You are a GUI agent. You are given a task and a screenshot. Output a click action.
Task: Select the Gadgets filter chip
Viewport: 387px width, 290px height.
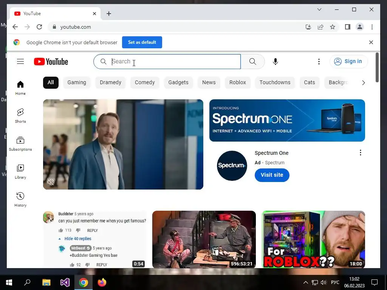click(x=178, y=82)
